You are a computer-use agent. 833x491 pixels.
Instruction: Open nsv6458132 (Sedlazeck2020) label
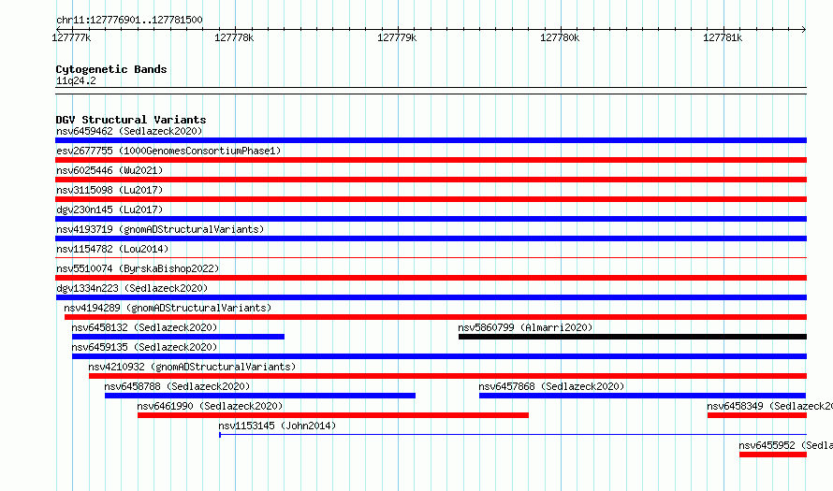pos(144,327)
